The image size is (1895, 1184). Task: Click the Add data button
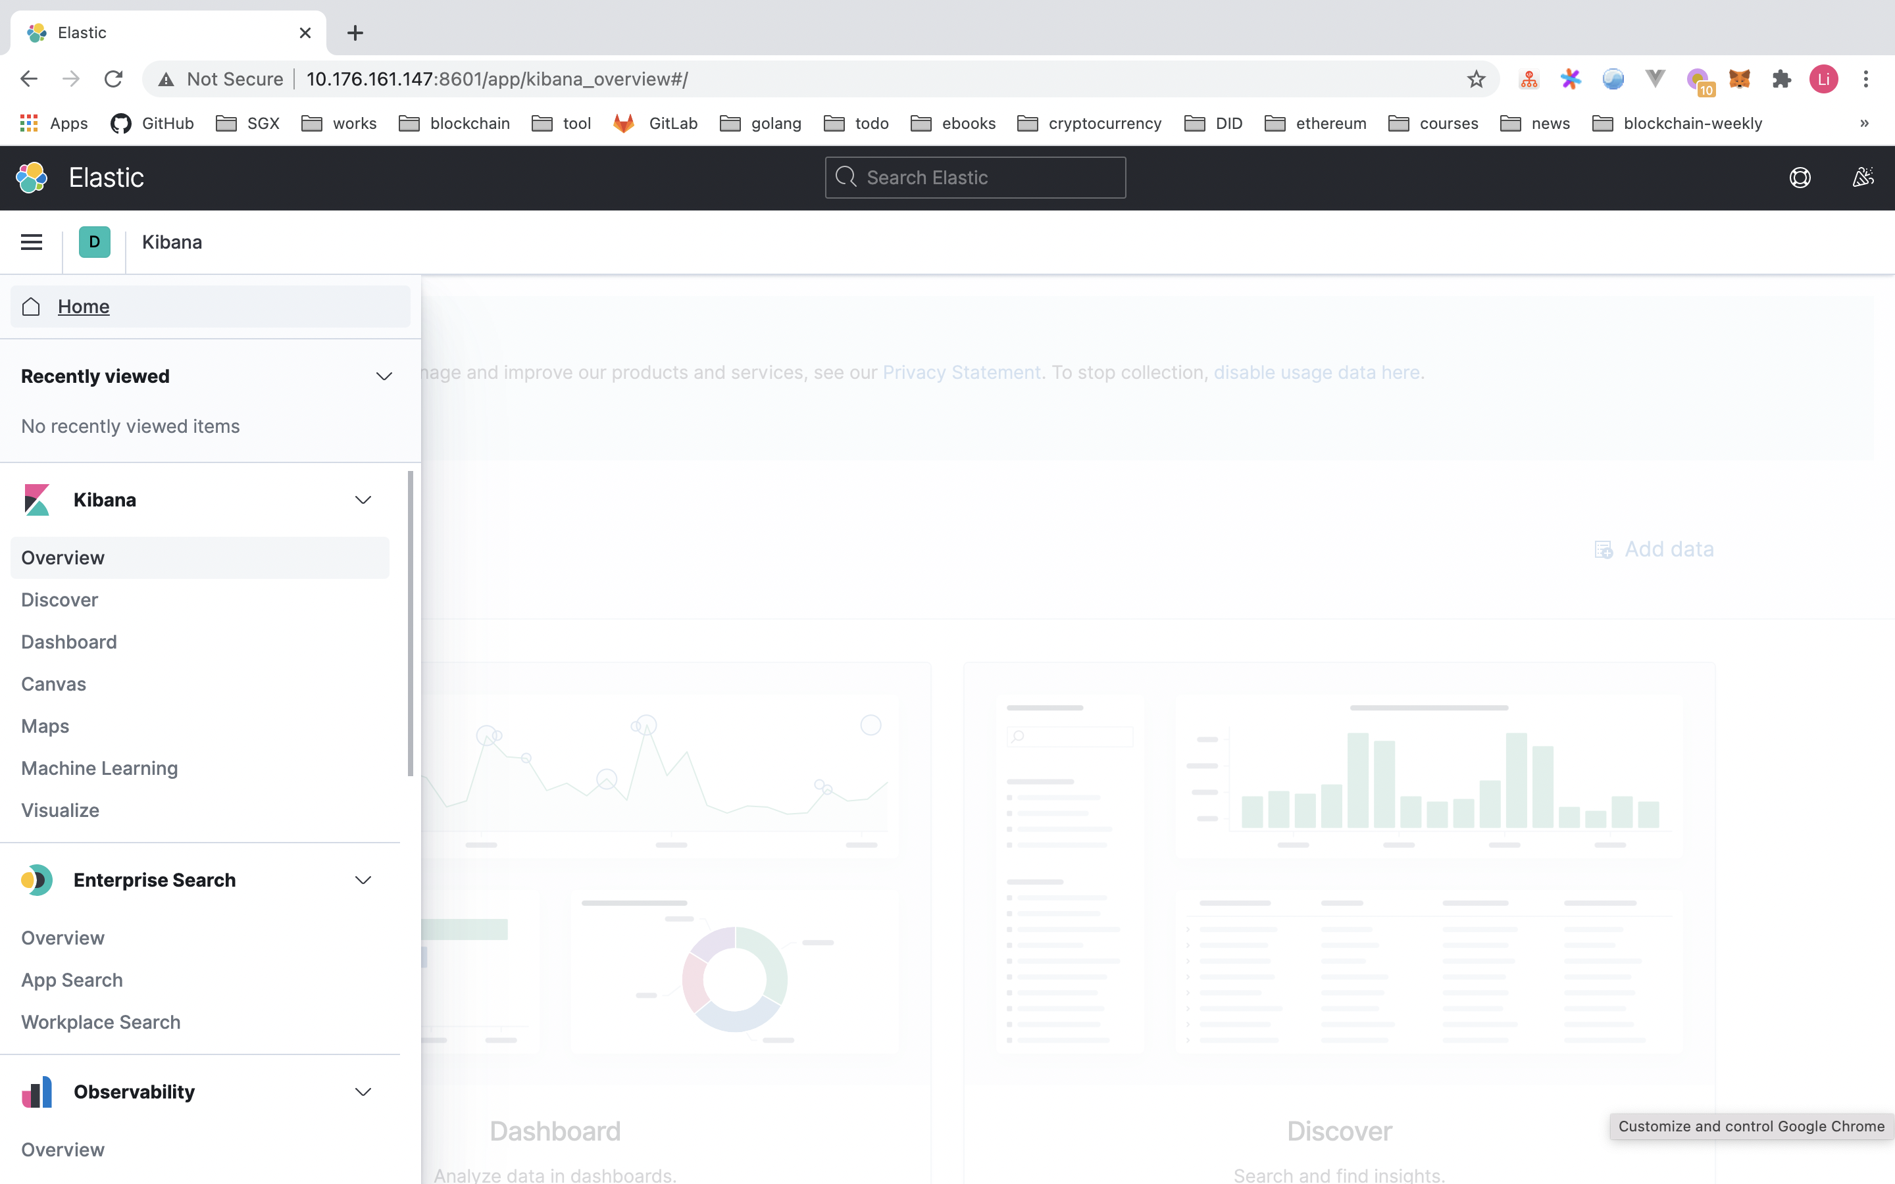click(1654, 549)
